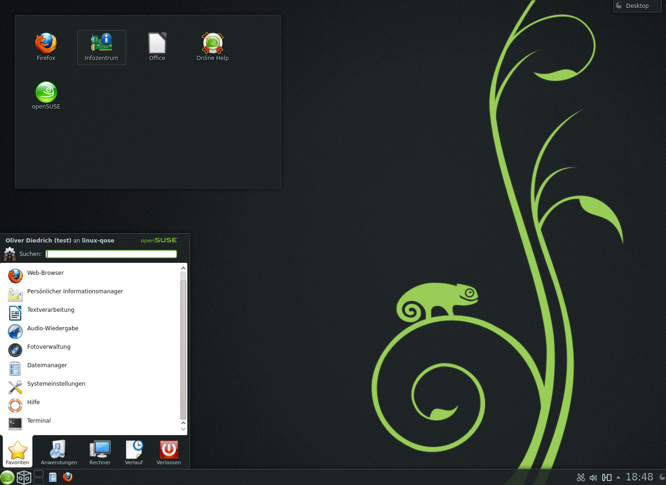Open the Office desktop icon
Screen dimensions: 666x485
(157, 47)
